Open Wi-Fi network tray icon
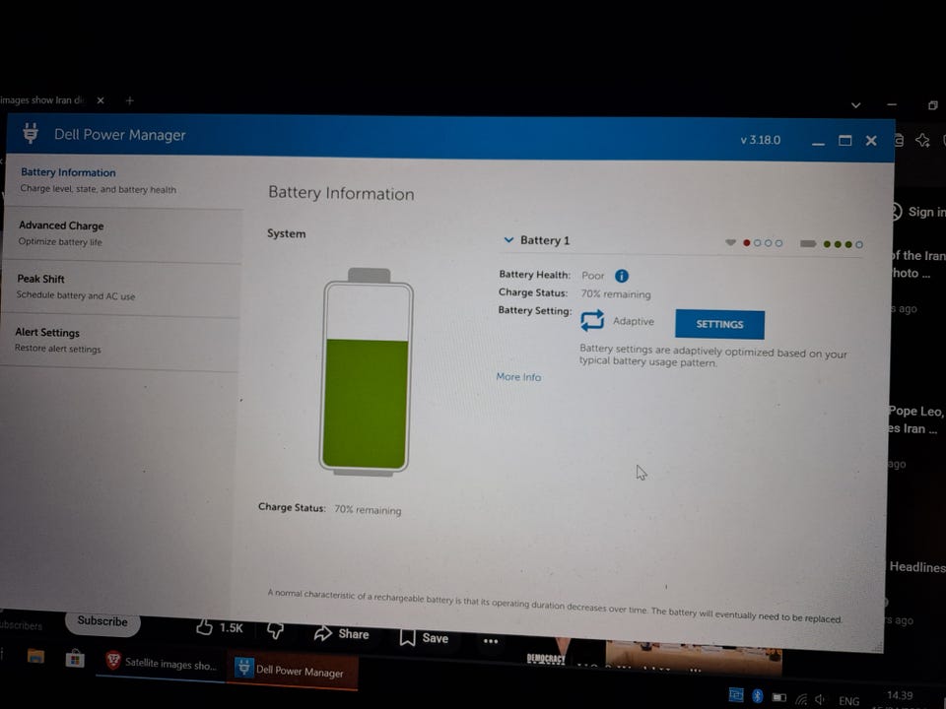This screenshot has height=709, width=946. pos(800,699)
